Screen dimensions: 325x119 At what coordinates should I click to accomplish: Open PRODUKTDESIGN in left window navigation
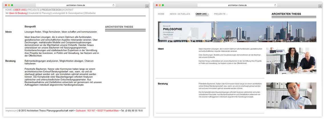pos(51,10)
